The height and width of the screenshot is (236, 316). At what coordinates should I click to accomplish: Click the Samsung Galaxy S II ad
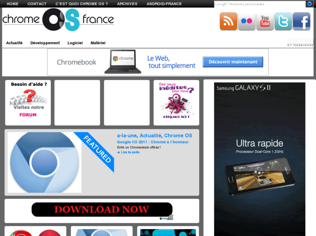point(259,159)
